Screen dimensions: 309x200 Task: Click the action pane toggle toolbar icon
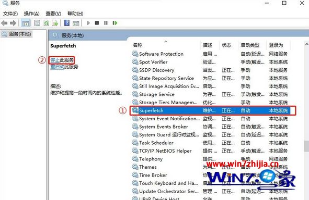(x=76, y=23)
